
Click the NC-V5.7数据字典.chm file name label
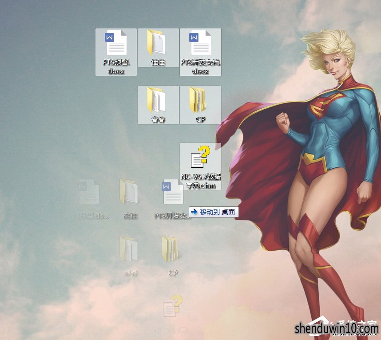click(x=200, y=181)
